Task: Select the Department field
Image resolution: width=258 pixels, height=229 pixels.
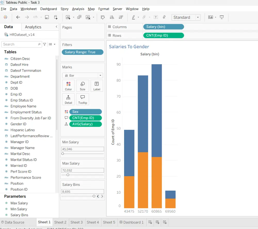Action: [20, 77]
